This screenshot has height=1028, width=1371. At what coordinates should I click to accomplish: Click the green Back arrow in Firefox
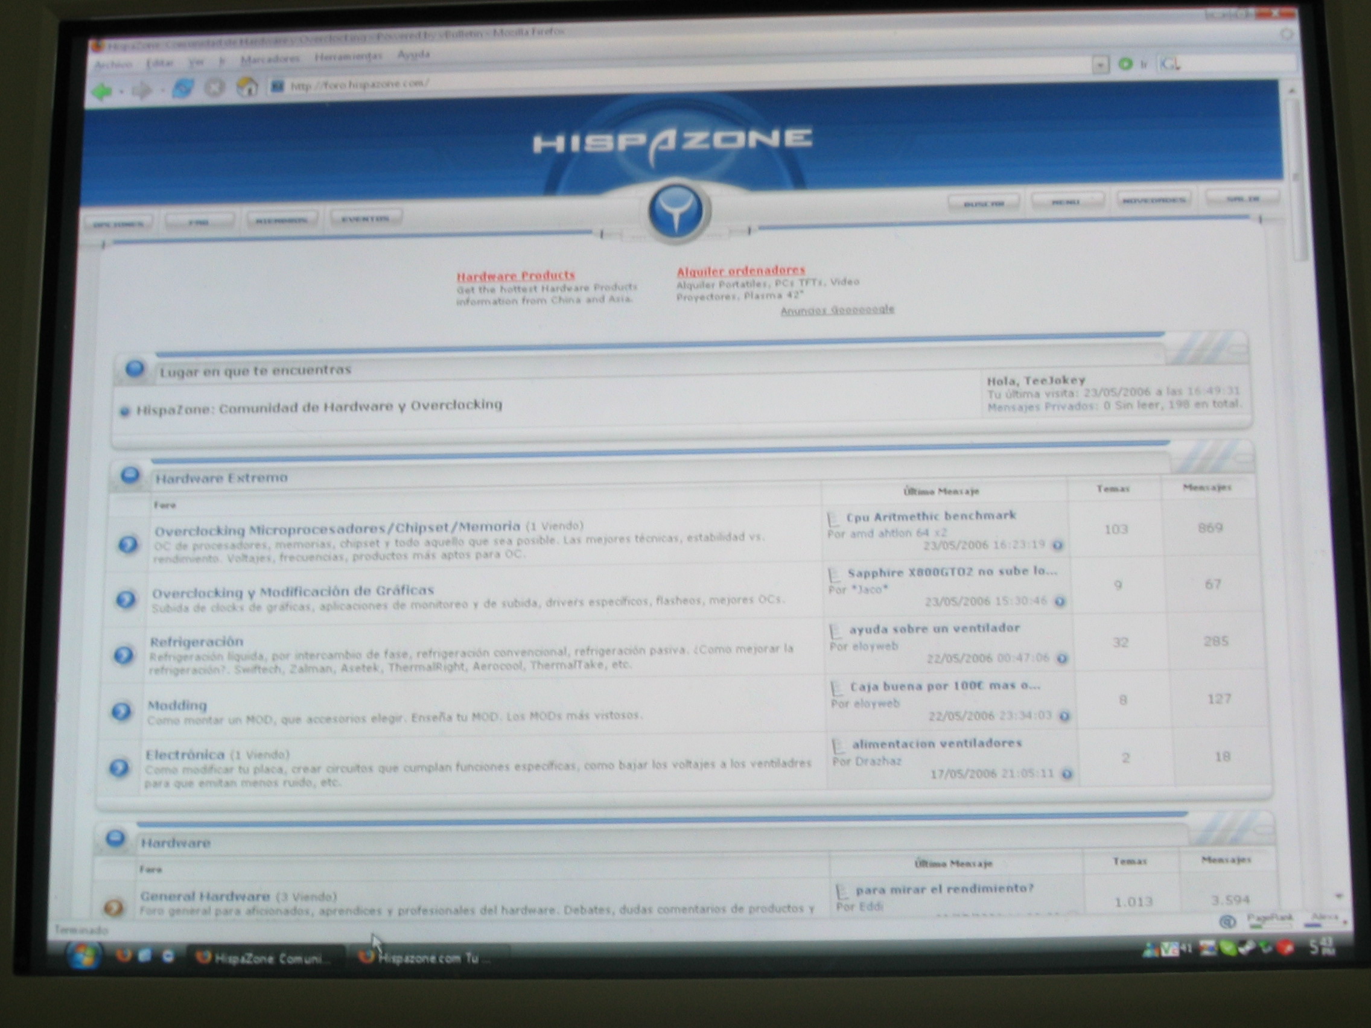[x=101, y=92]
